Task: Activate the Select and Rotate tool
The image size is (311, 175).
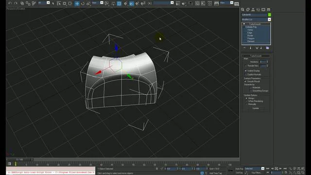Action: tap(83, 3)
